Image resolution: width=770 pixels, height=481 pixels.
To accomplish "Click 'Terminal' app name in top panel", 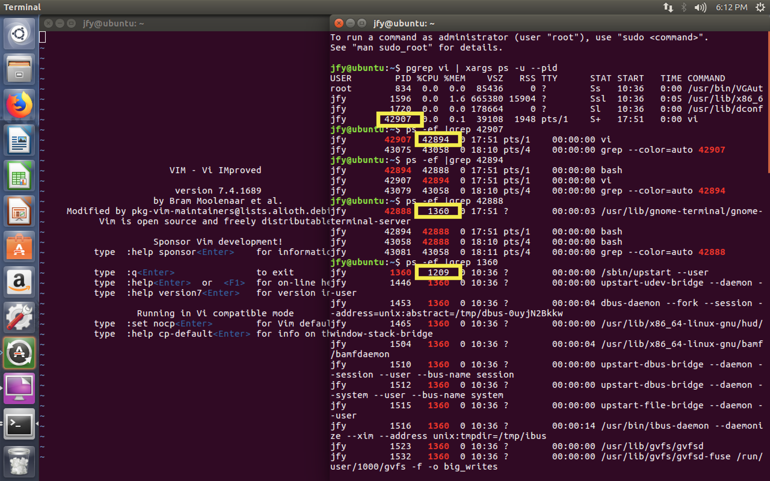I will point(22,7).
